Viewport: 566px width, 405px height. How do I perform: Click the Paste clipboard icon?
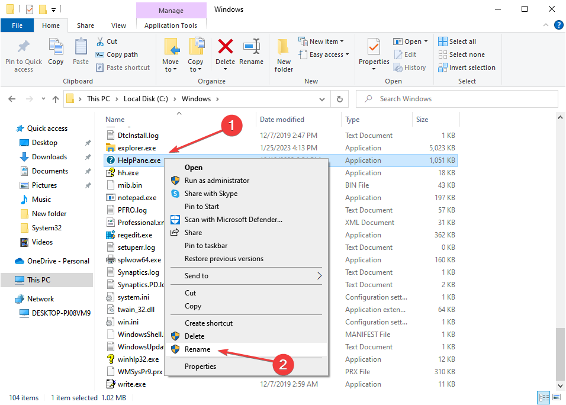coord(81,47)
